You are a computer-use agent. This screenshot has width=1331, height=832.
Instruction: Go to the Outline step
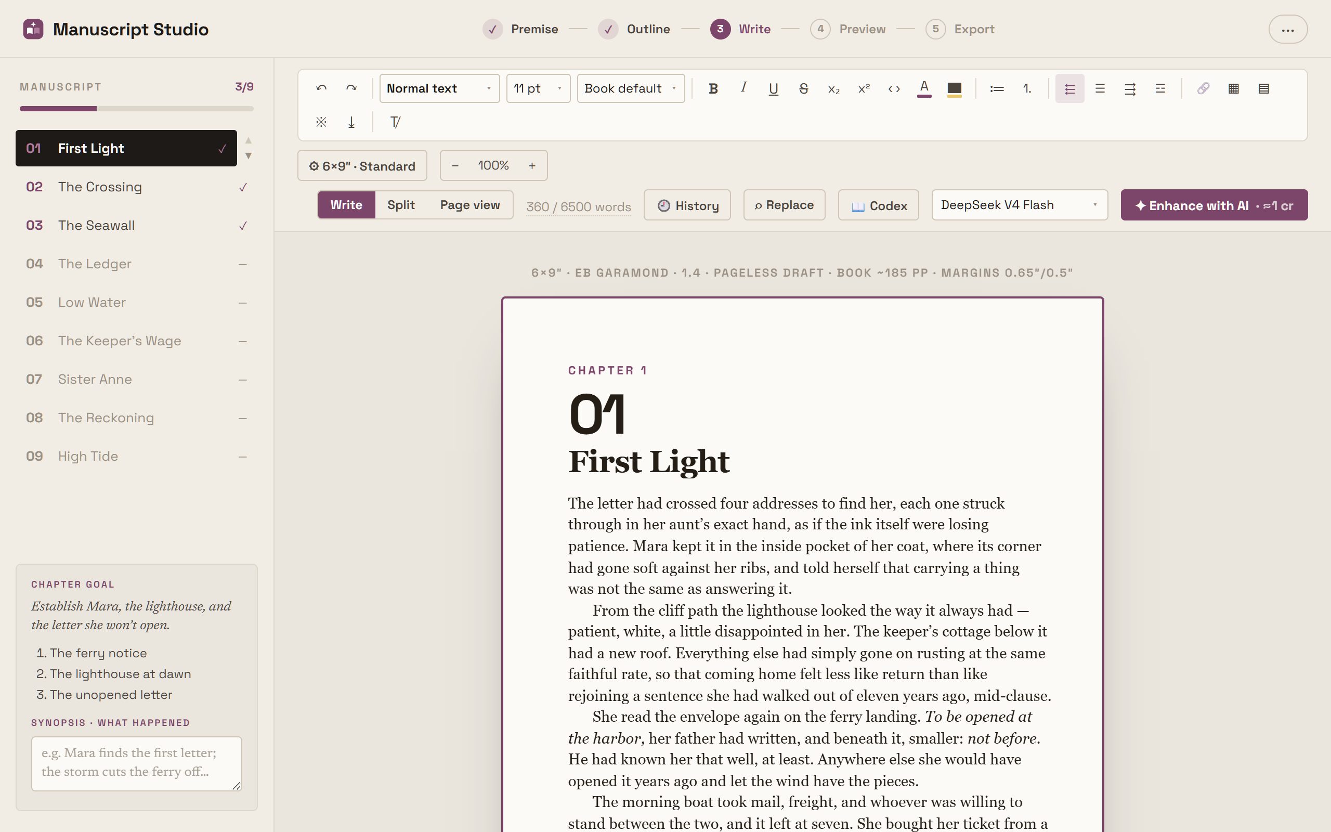[x=634, y=29]
